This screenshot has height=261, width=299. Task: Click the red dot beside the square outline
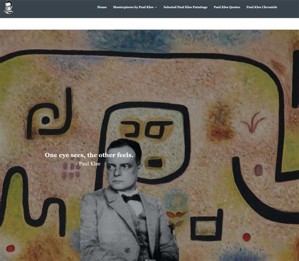click(x=247, y=237)
